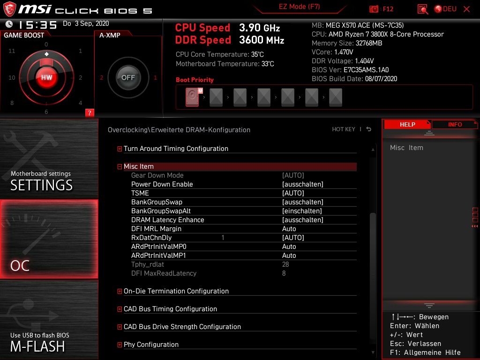Open DRAM Latency Enhance value dropdown
The height and width of the screenshot is (360, 480).
pyautogui.click(x=303, y=220)
